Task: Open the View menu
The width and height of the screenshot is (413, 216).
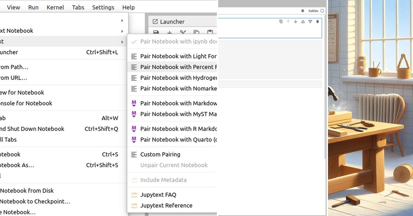Action: pos(13,7)
